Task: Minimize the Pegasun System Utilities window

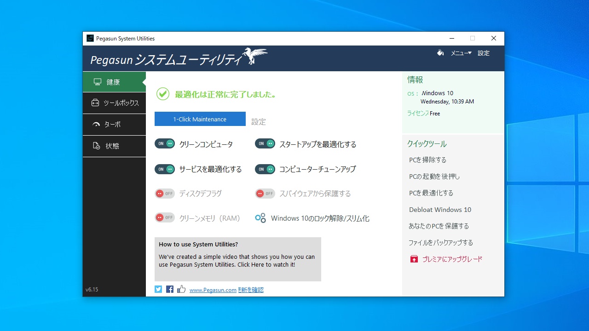Action: pos(451,38)
